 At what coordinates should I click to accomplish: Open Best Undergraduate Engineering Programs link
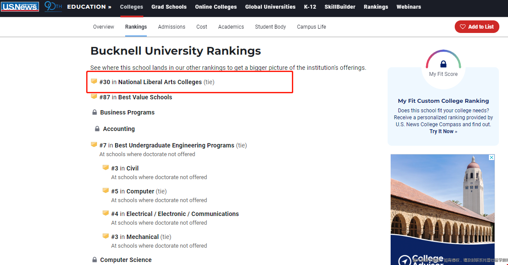coord(174,145)
